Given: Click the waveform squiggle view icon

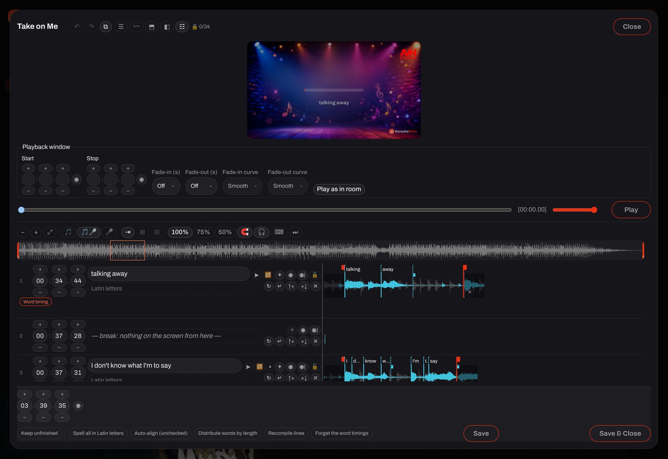Looking at the screenshot, I should click(136, 27).
